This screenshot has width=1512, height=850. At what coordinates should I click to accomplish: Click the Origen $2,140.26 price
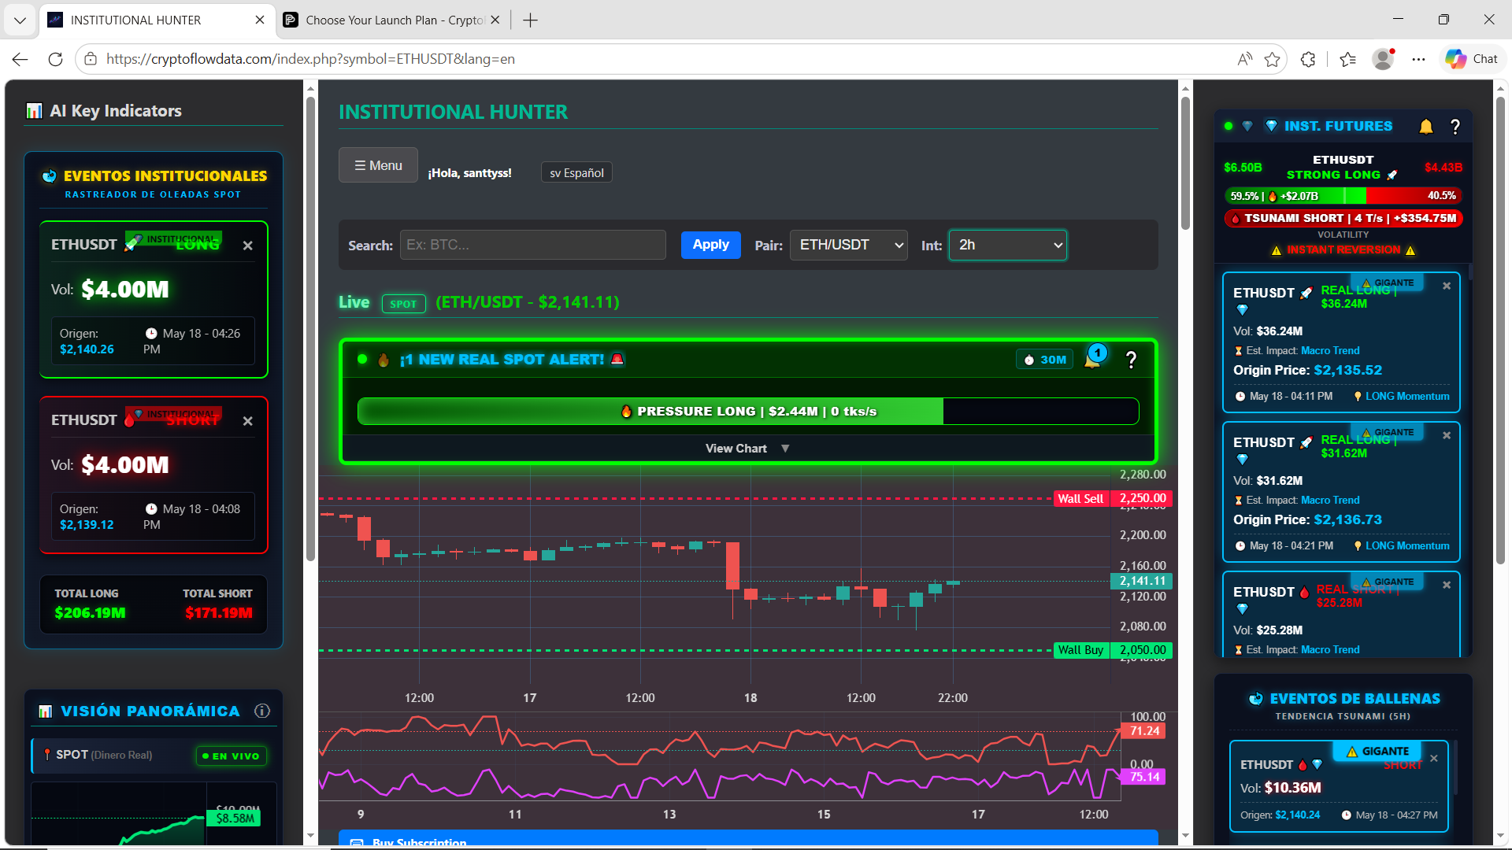pos(87,349)
